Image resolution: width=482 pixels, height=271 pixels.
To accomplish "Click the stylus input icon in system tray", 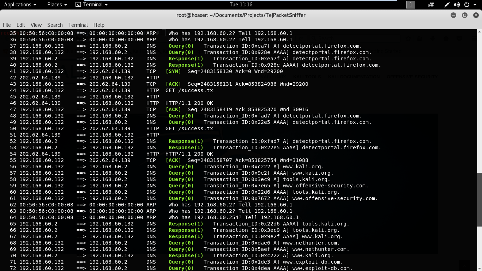I will point(447,5).
